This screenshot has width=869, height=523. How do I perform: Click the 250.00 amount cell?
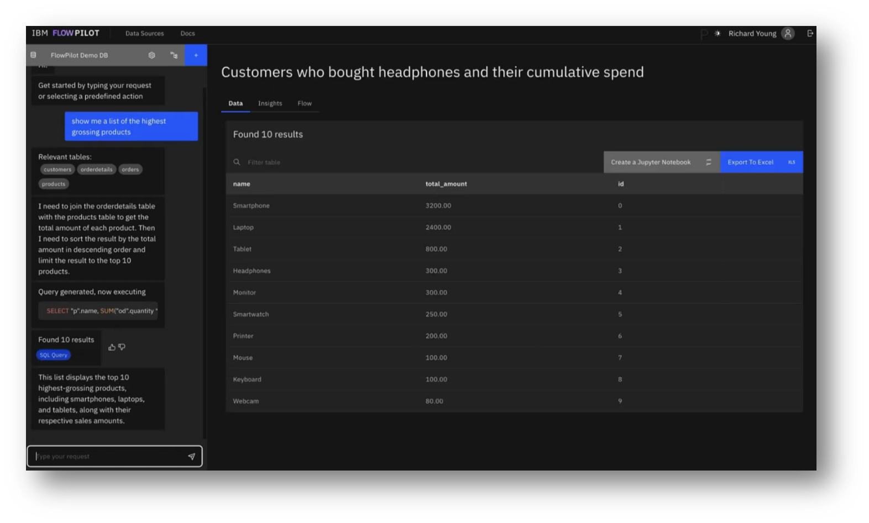(436, 314)
